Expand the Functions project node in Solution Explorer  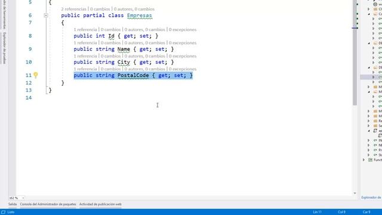pyautogui.click(x=363, y=160)
